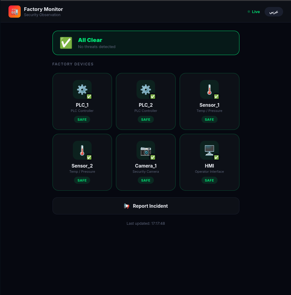The width and height of the screenshot is (291, 295).
Task: Click the FACTORY DEVICES section heading
Action: (x=73, y=64)
